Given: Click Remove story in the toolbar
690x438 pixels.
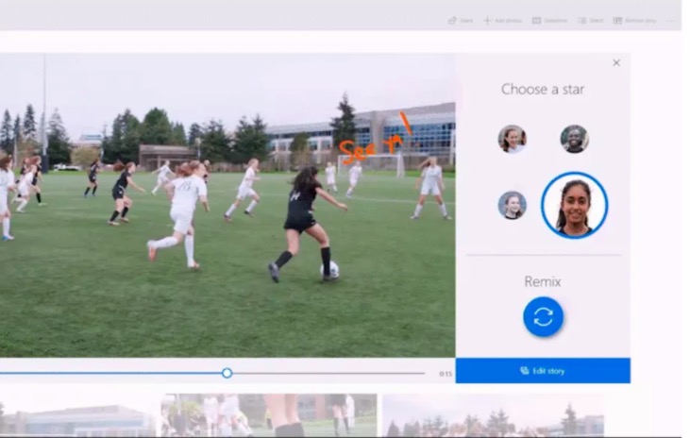Looking at the screenshot, I should (636, 20).
